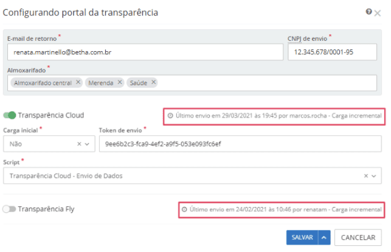Remove the Merenda tag

[x=120, y=82]
